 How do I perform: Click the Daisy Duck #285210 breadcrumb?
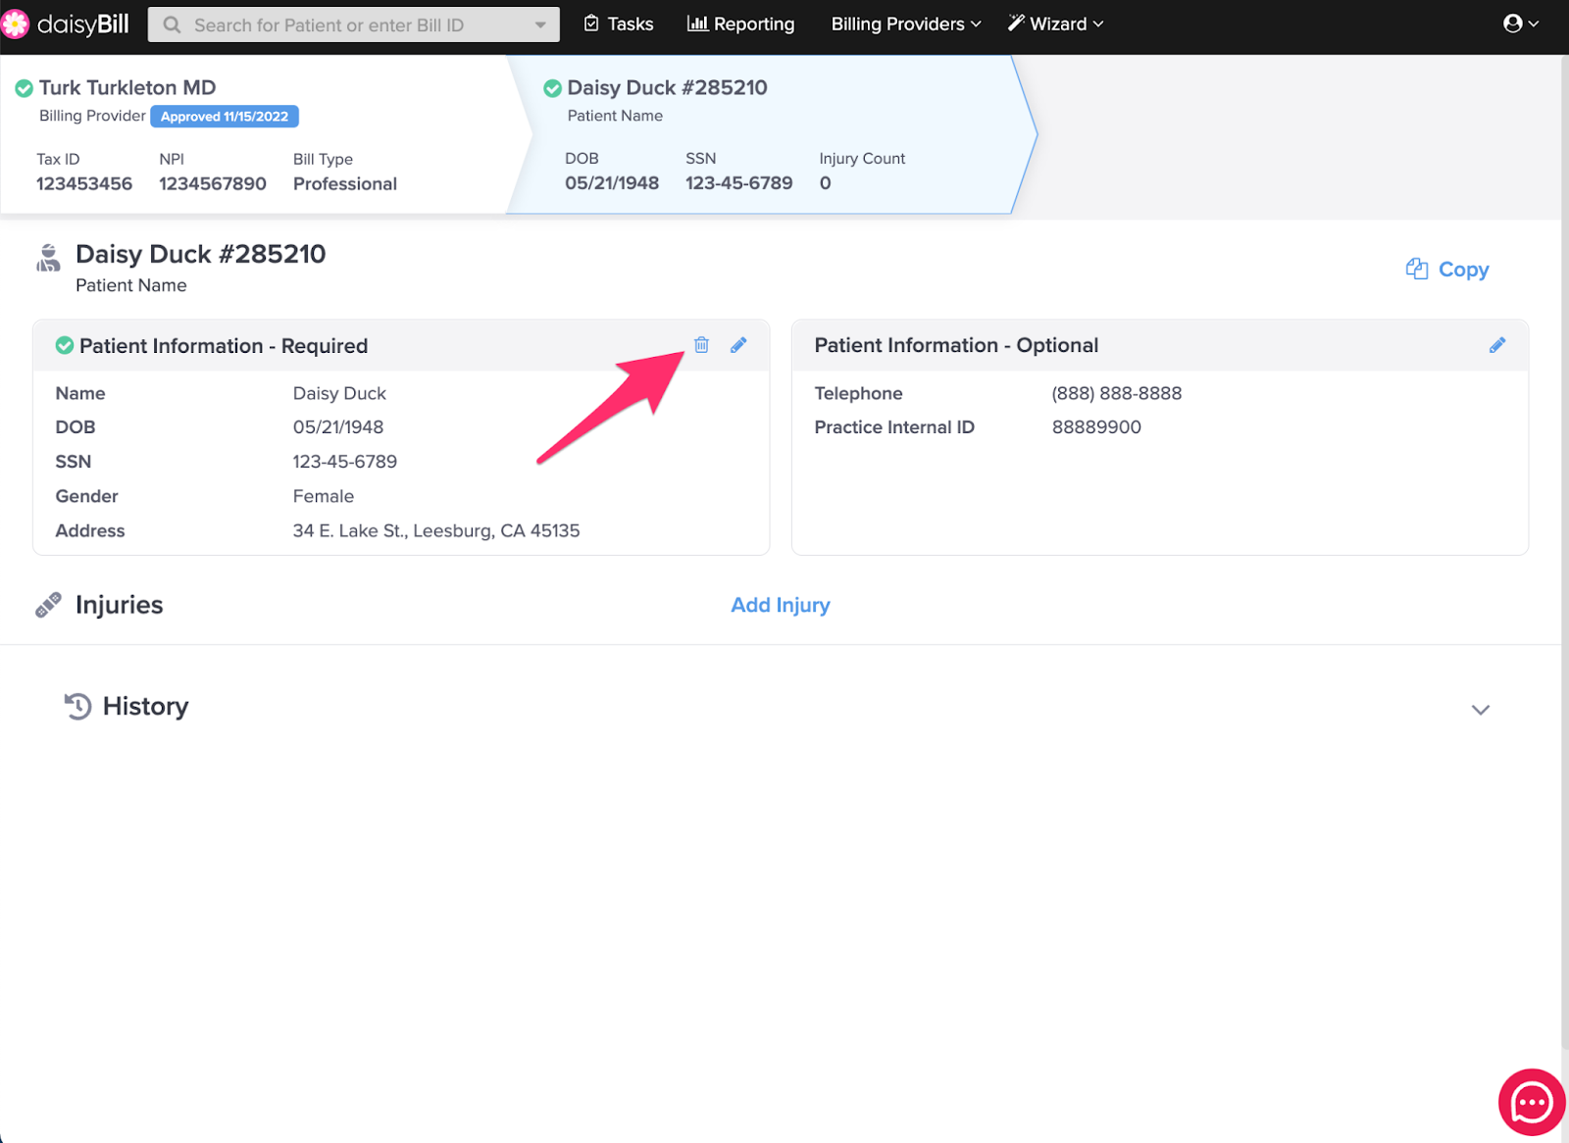click(x=667, y=88)
